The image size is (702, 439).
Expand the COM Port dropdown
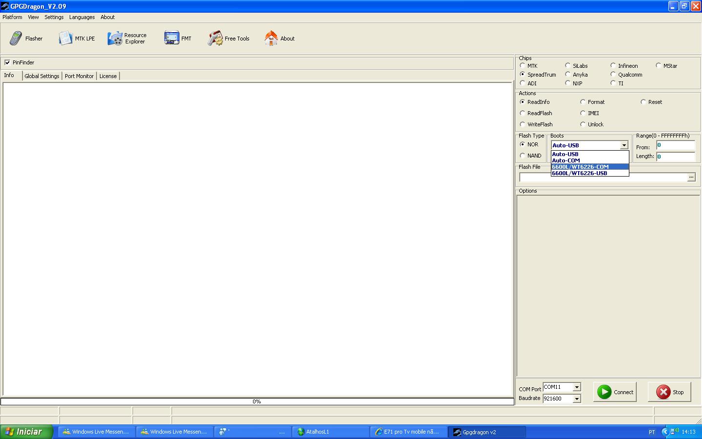pyautogui.click(x=577, y=387)
